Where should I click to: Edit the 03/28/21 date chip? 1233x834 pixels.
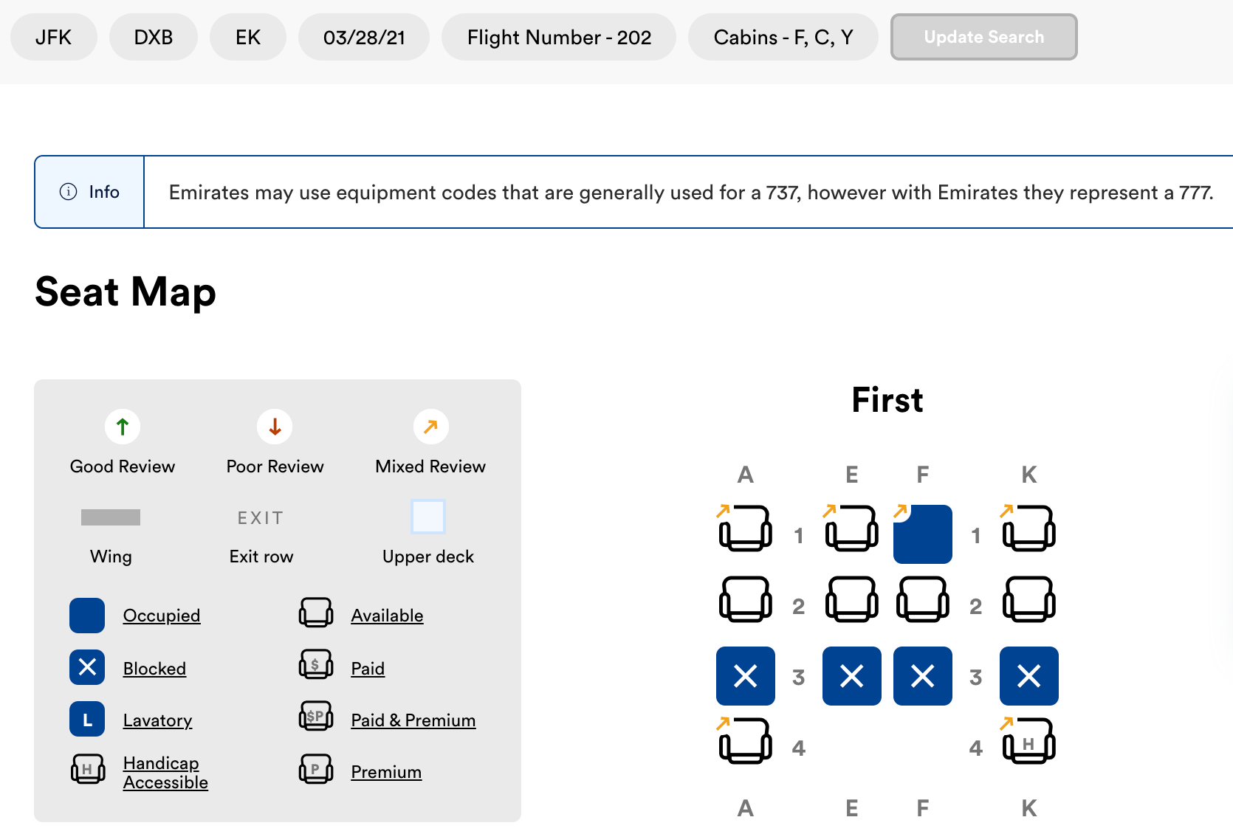point(364,37)
